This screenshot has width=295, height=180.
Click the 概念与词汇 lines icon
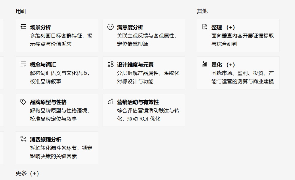[23, 64]
